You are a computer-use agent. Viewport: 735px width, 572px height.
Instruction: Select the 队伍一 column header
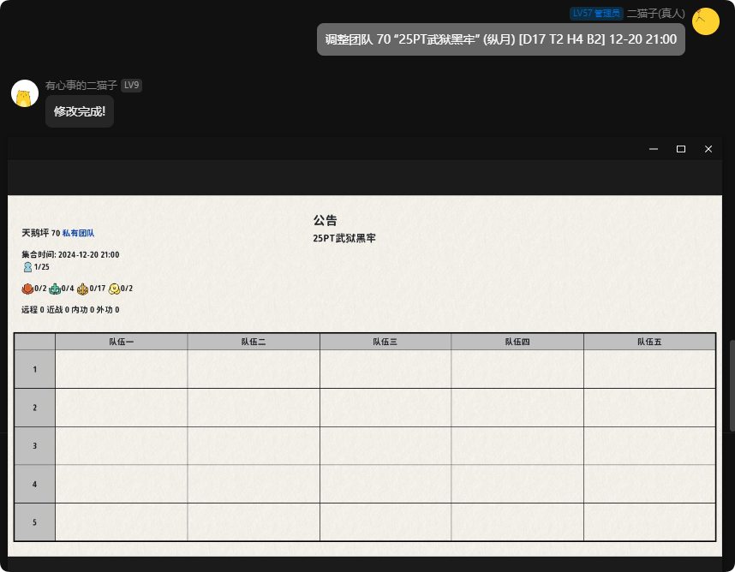[x=121, y=342]
